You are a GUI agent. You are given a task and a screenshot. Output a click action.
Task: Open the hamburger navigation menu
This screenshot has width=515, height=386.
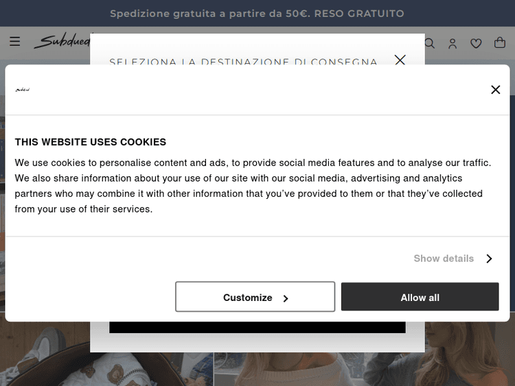tap(14, 43)
